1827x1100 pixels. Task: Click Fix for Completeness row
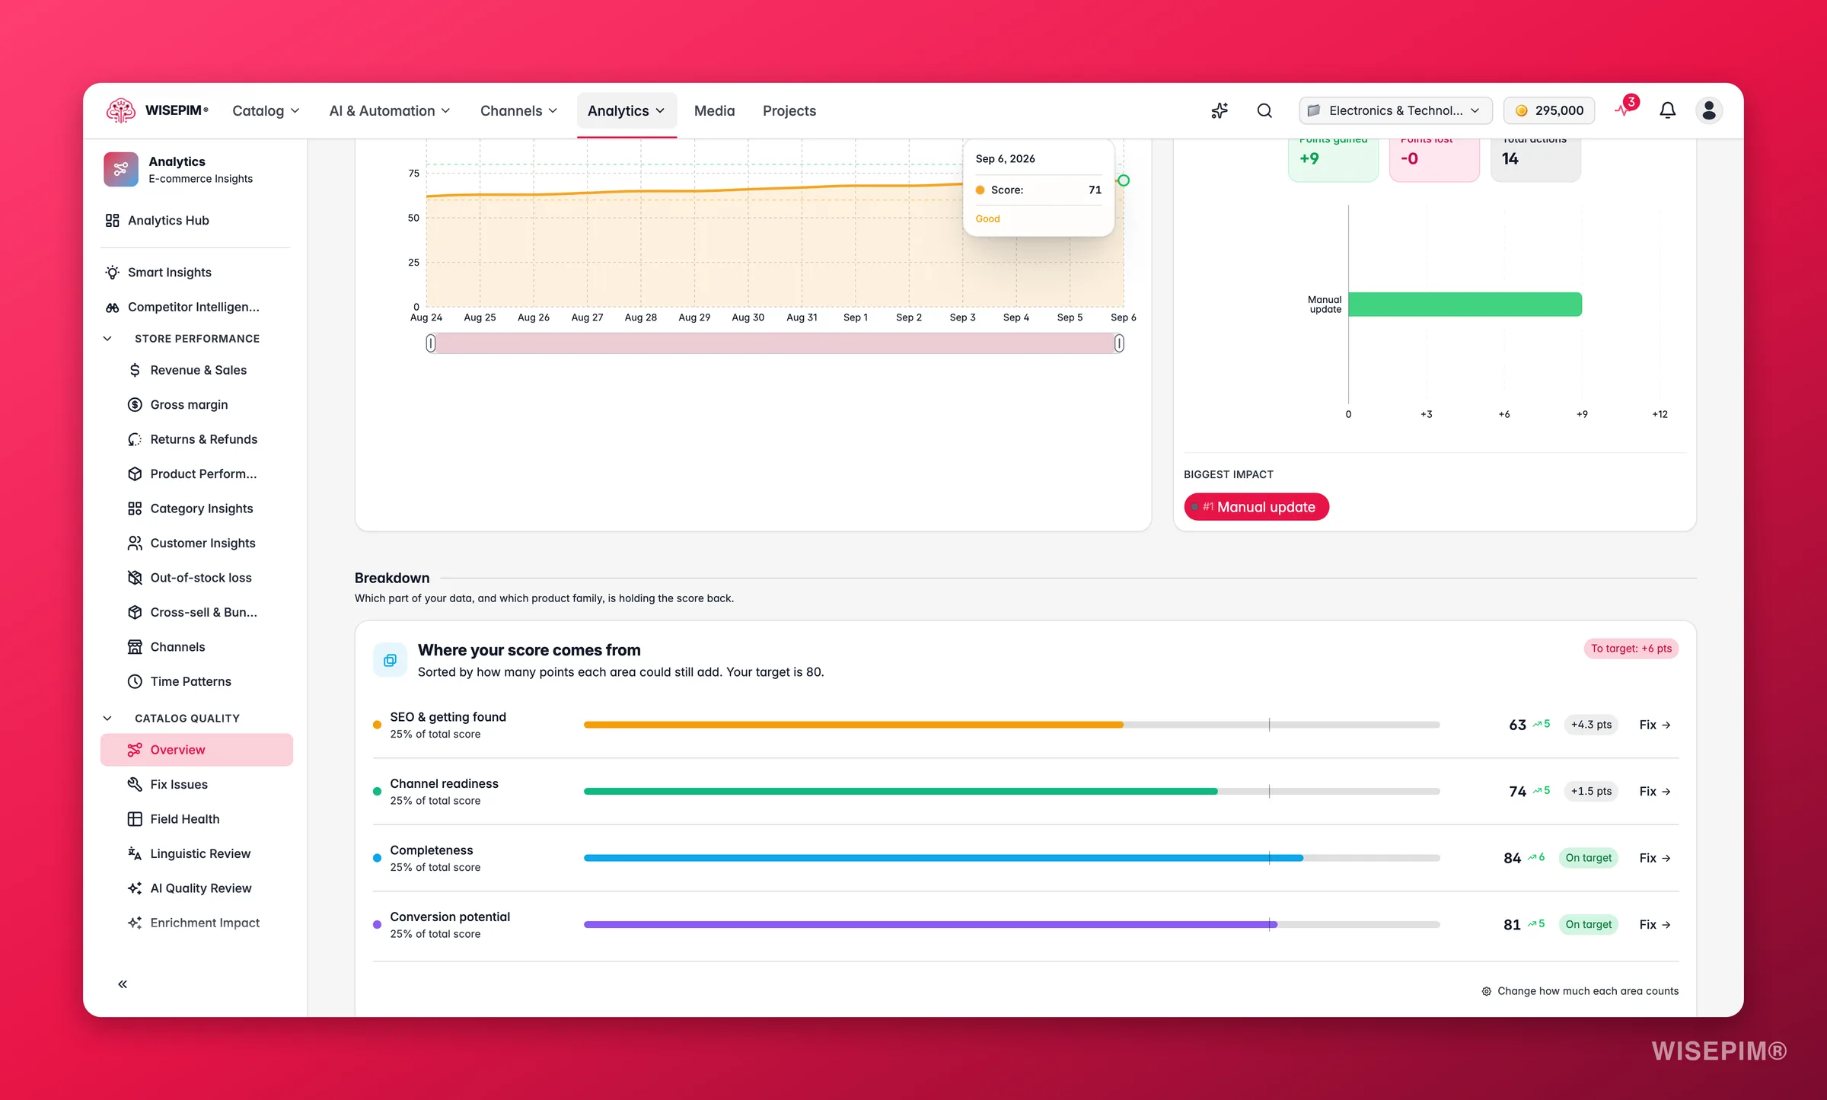click(1655, 858)
